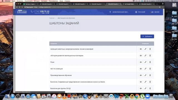Viewport: 178px width, 100px height.
Task: Select the row text 'тест по селекции'
Action: (56, 69)
